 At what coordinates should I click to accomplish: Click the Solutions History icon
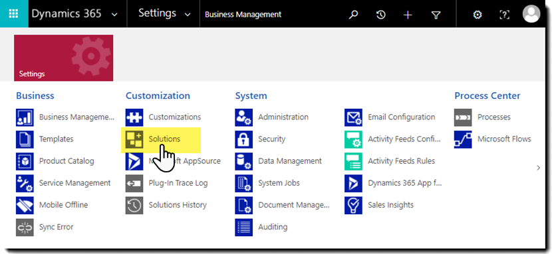tap(134, 205)
